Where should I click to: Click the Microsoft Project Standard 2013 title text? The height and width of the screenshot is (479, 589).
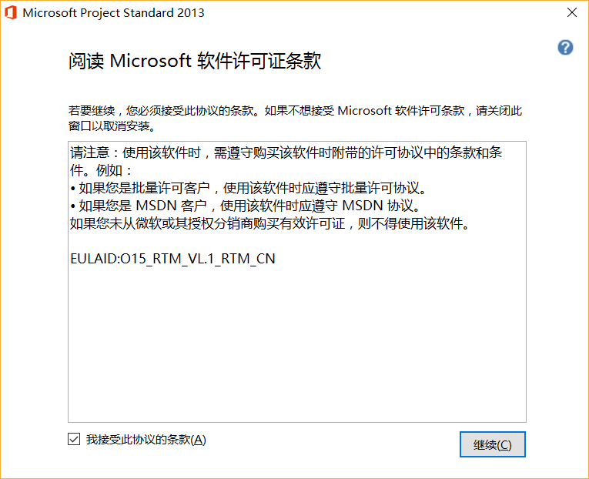(x=114, y=13)
